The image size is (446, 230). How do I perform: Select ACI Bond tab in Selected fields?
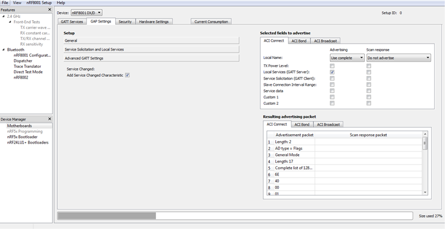(299, 41)
